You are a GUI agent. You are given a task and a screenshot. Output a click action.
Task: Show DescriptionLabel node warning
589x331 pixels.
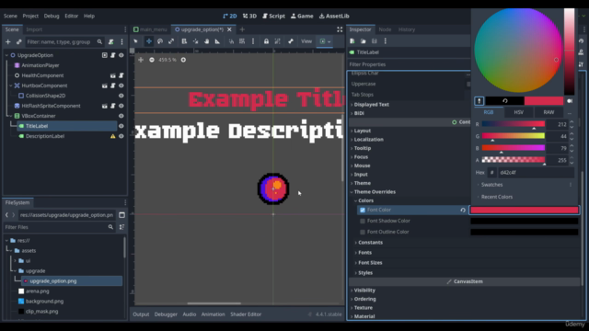pyautogui.click(x=112, y=136)
